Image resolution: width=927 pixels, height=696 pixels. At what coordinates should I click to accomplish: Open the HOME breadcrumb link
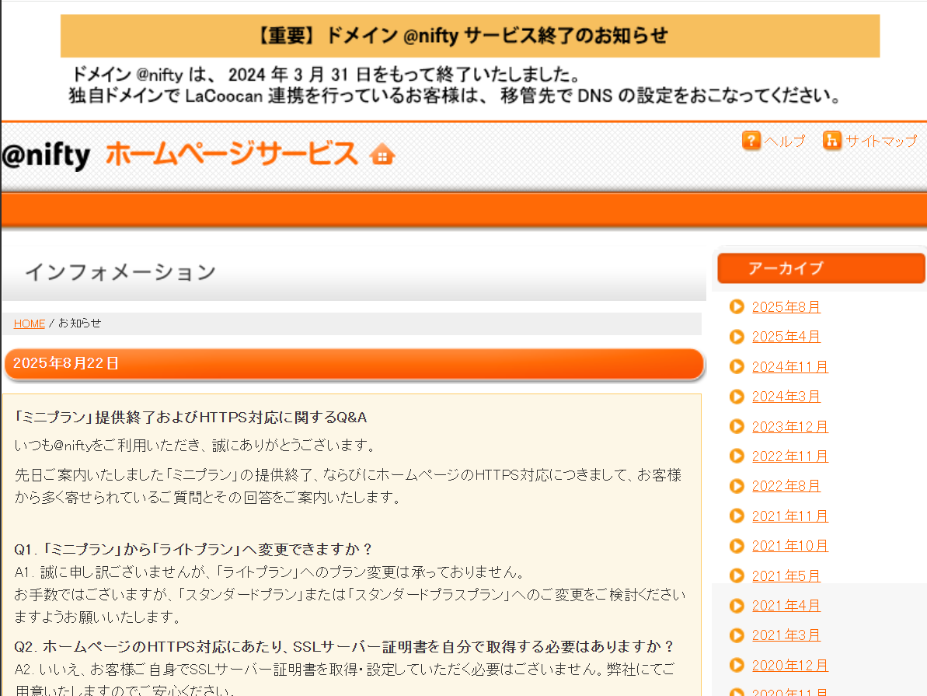[x=29, y=323]
